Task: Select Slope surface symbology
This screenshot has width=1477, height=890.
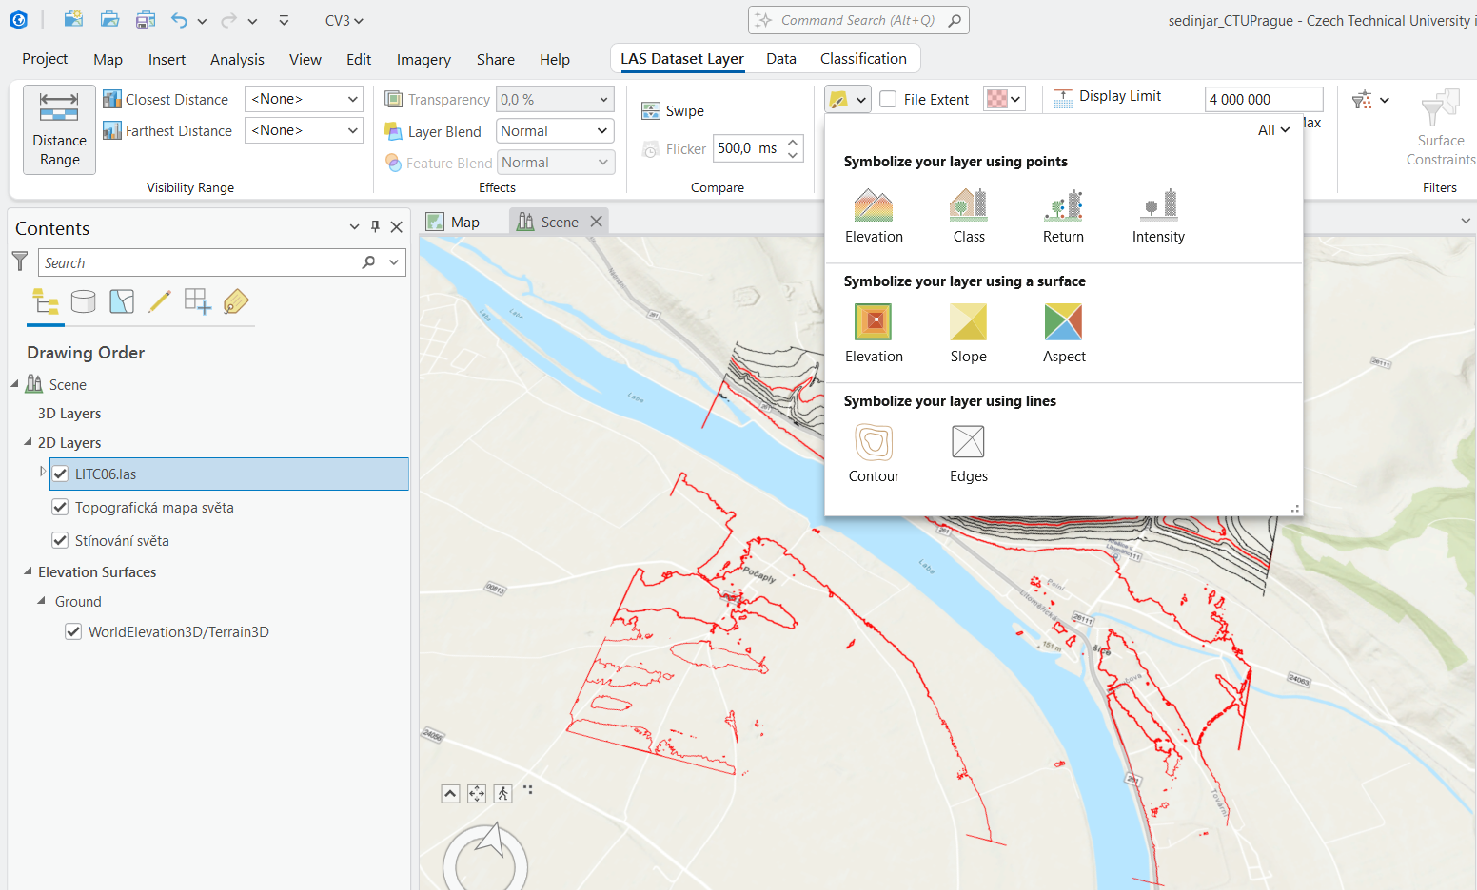Action: (968, 322)
